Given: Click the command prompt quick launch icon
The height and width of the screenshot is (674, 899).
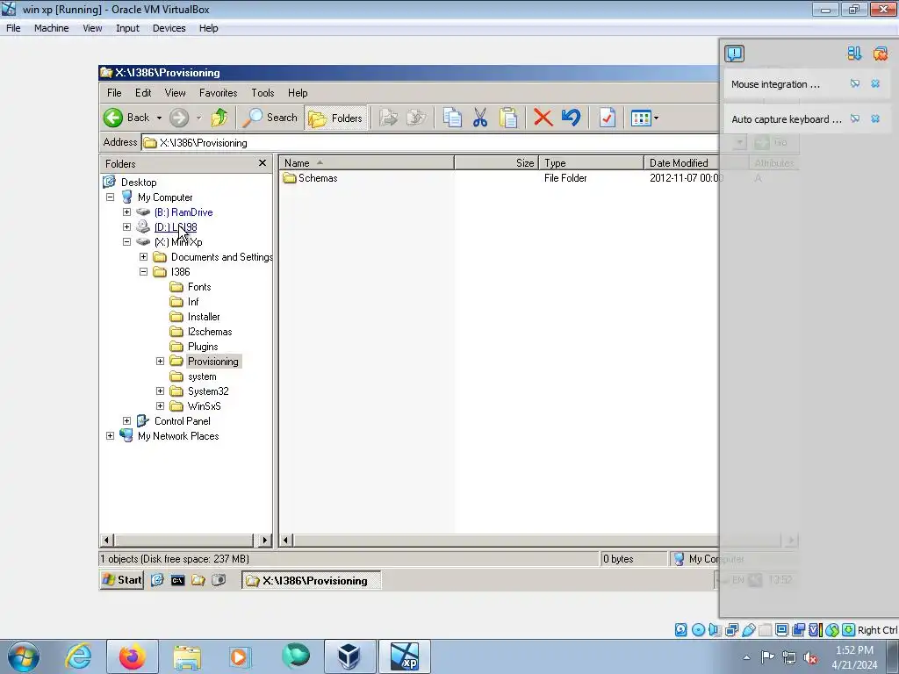Looking at the screenshot, I should (x=177, y=580).
